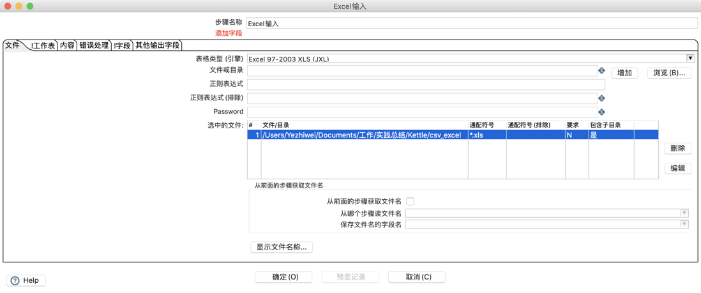Click the 文件/目录 column header
Screen dimensions: 701x293
point(365,125)
